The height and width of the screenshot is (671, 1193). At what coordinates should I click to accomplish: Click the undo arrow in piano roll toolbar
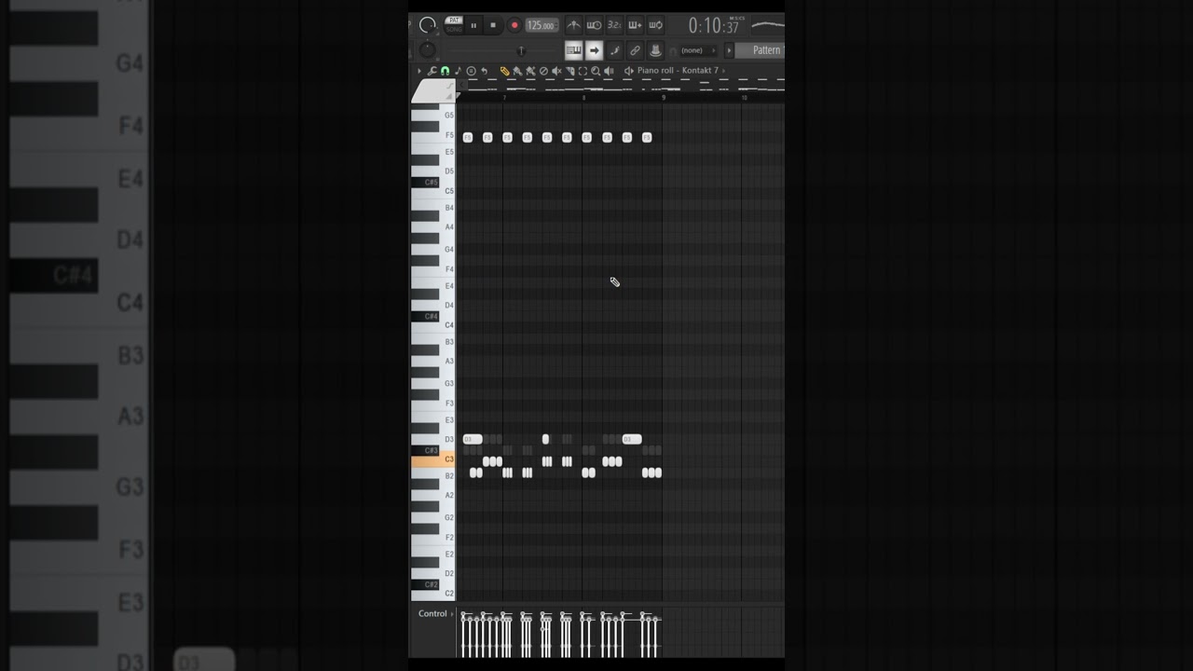(x=484, y=71)
